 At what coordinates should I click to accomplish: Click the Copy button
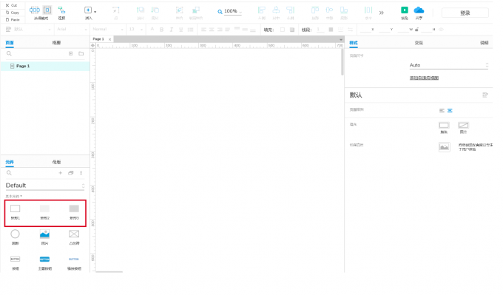click(x=13, y=13)
